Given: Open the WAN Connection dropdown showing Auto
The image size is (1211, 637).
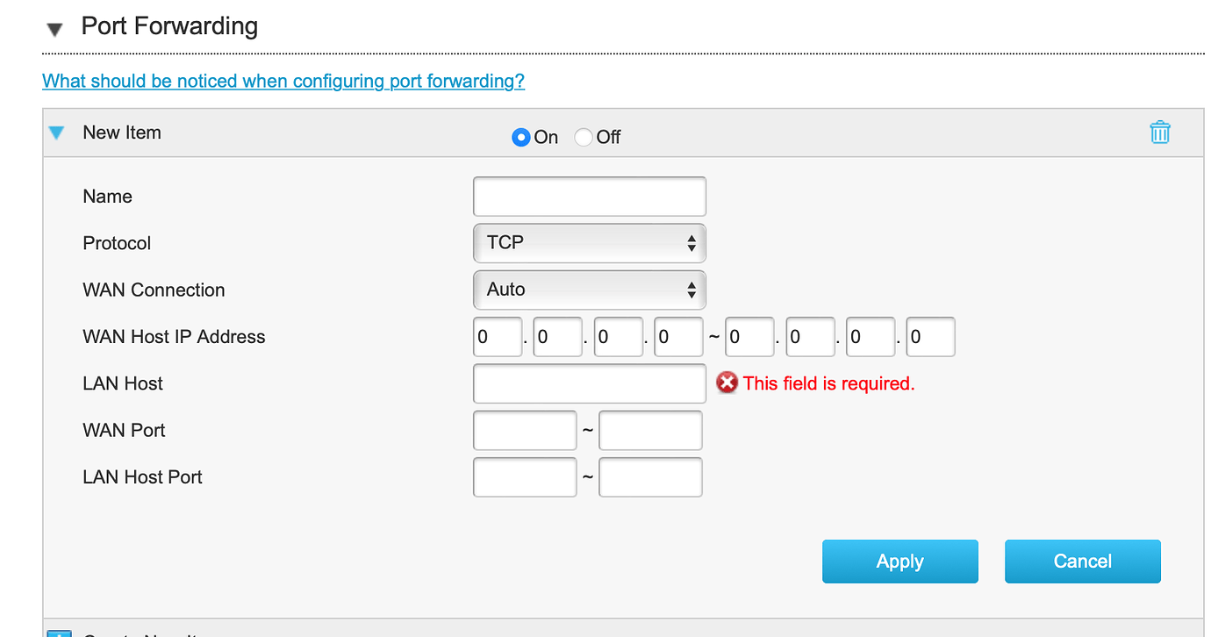Looking at the screenshot, I should tap(590, 290).
